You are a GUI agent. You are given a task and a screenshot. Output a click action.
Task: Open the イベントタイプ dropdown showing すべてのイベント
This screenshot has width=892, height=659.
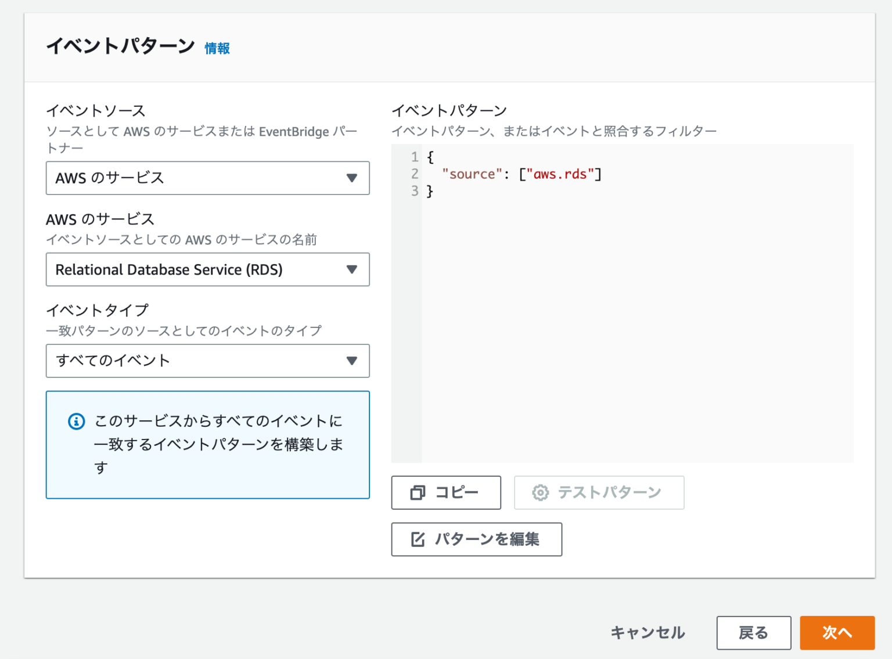[x=207, y=361]
